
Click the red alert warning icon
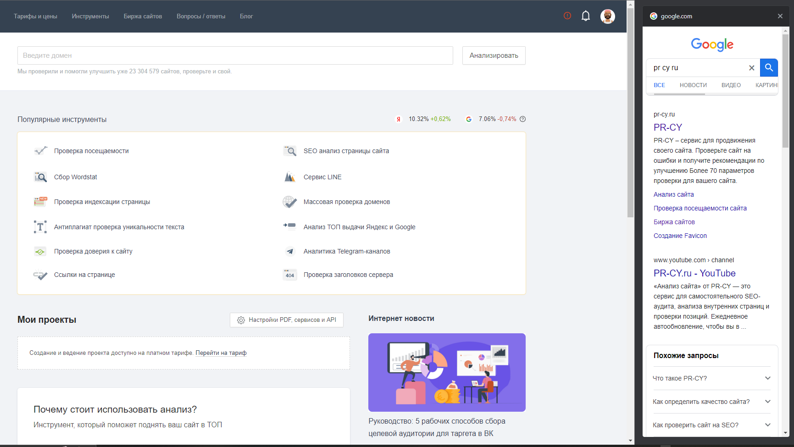pos(567,16)
